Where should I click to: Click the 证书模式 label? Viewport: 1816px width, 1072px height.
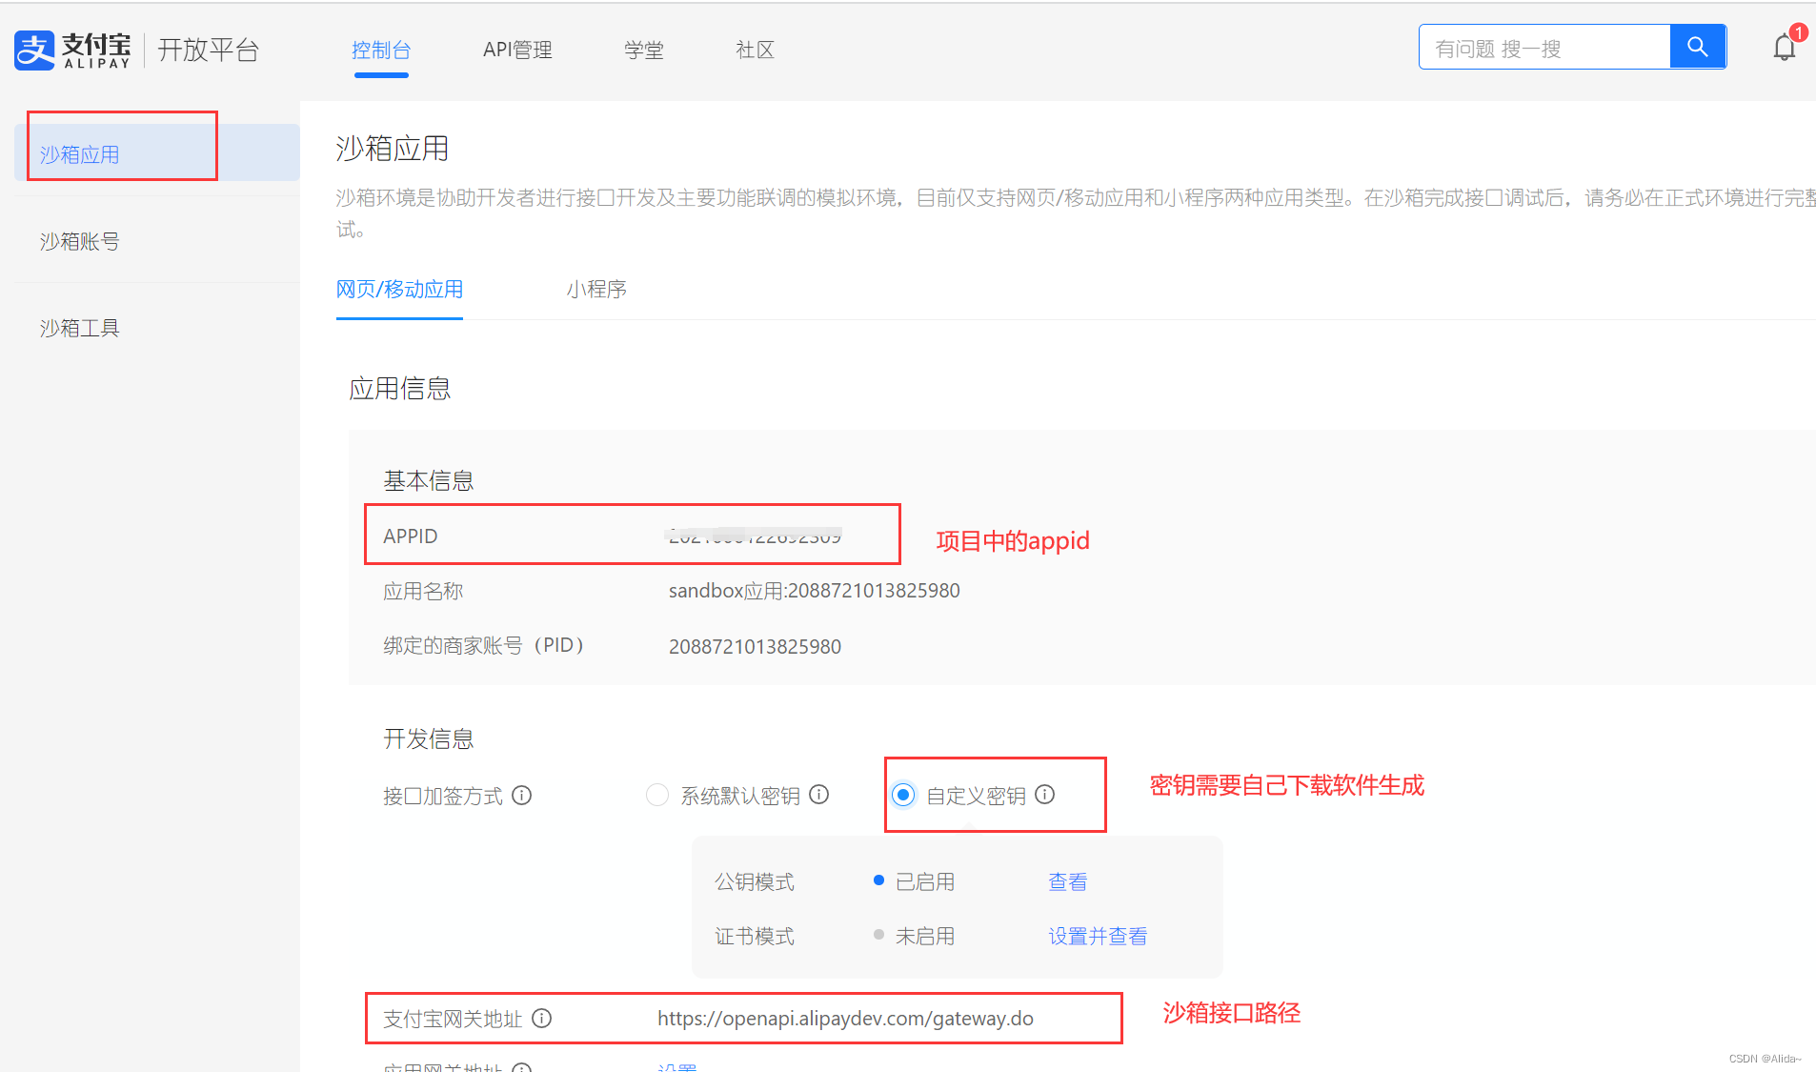click(x=755, y=936)
